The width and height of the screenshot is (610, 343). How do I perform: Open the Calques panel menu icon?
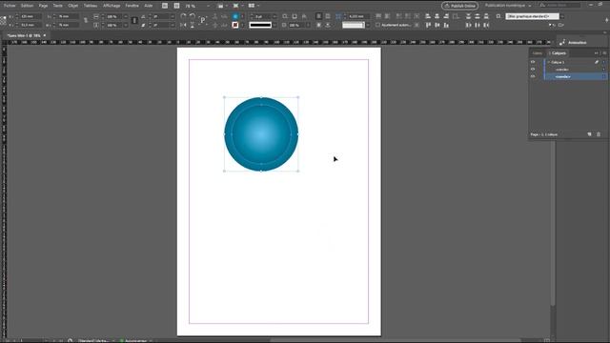coord(604,53)
